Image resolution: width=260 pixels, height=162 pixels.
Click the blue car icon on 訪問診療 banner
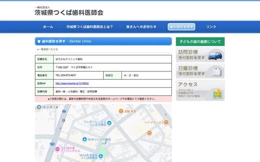coord(214,56)
